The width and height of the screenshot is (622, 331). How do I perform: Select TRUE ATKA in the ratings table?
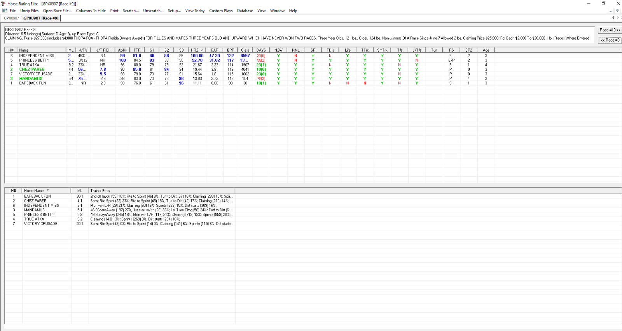[x=29, y=65]
